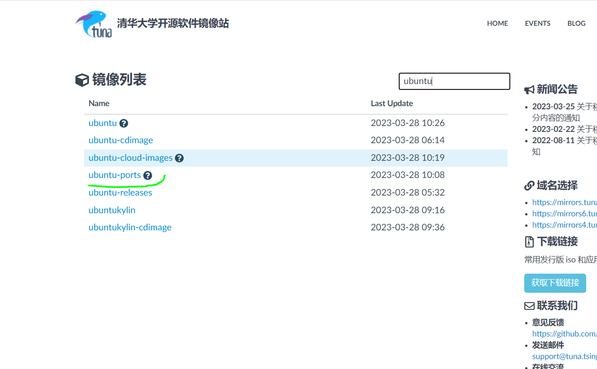Click the envelope icon beside 联系我们
Image resolution: width=597 pixels, height=369 pixels.
click(x=529, y=305)
